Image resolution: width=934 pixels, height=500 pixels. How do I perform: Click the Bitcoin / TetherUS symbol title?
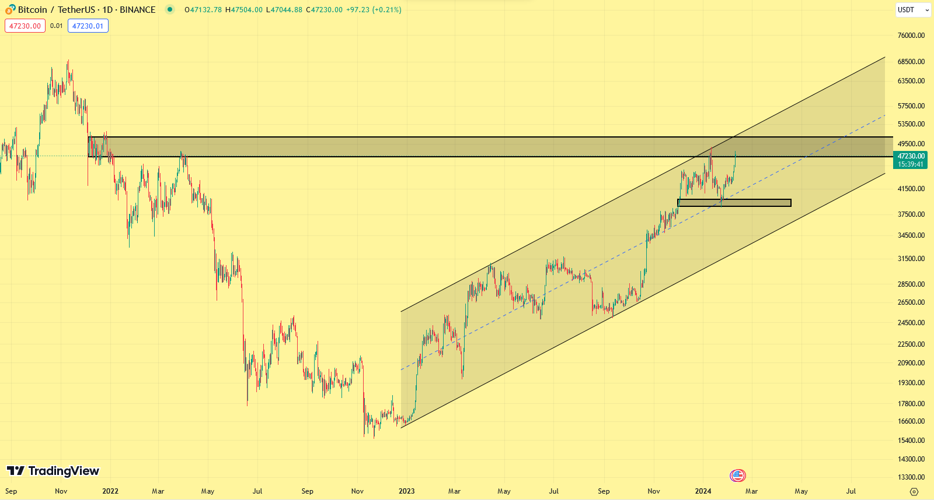pos(86,9)
